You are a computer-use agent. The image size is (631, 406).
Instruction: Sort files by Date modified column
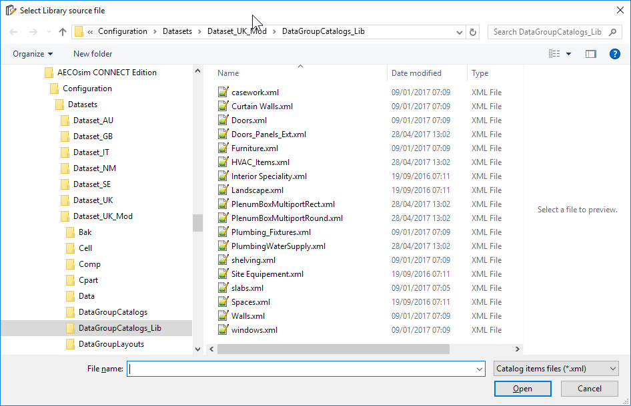tap(416, 73)
